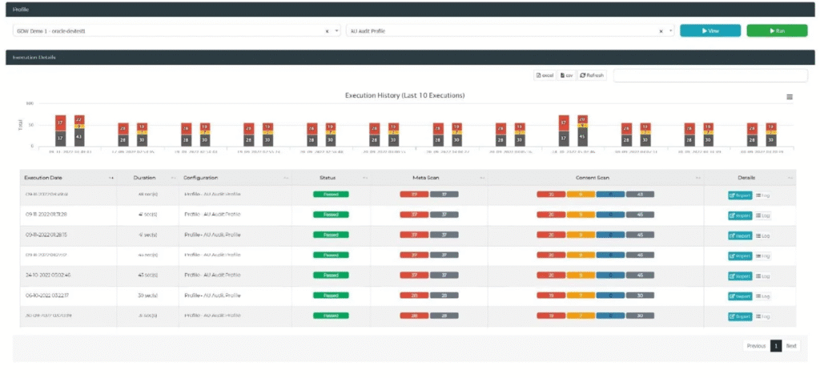
Task: Click the Status column header
Action: point(331,179)
